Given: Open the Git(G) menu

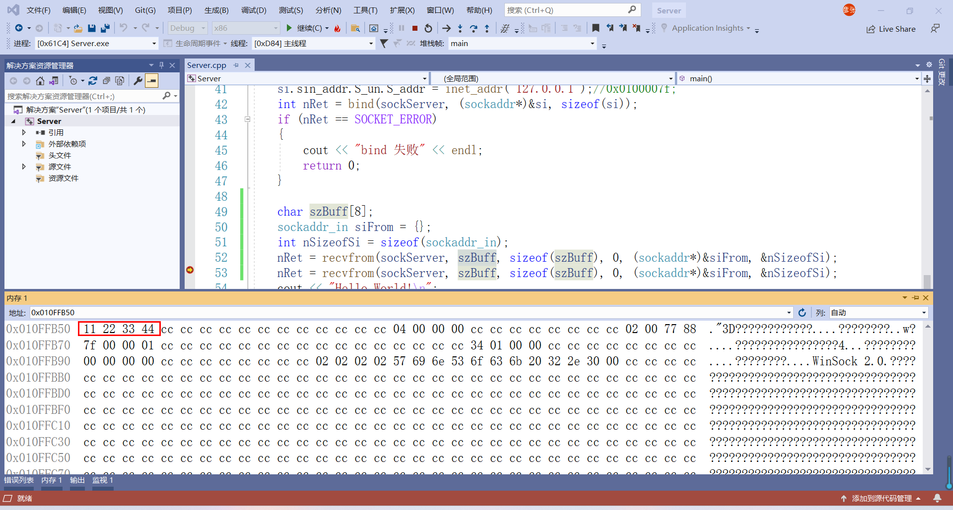Looking at the screenshot, I should (145, 10).
